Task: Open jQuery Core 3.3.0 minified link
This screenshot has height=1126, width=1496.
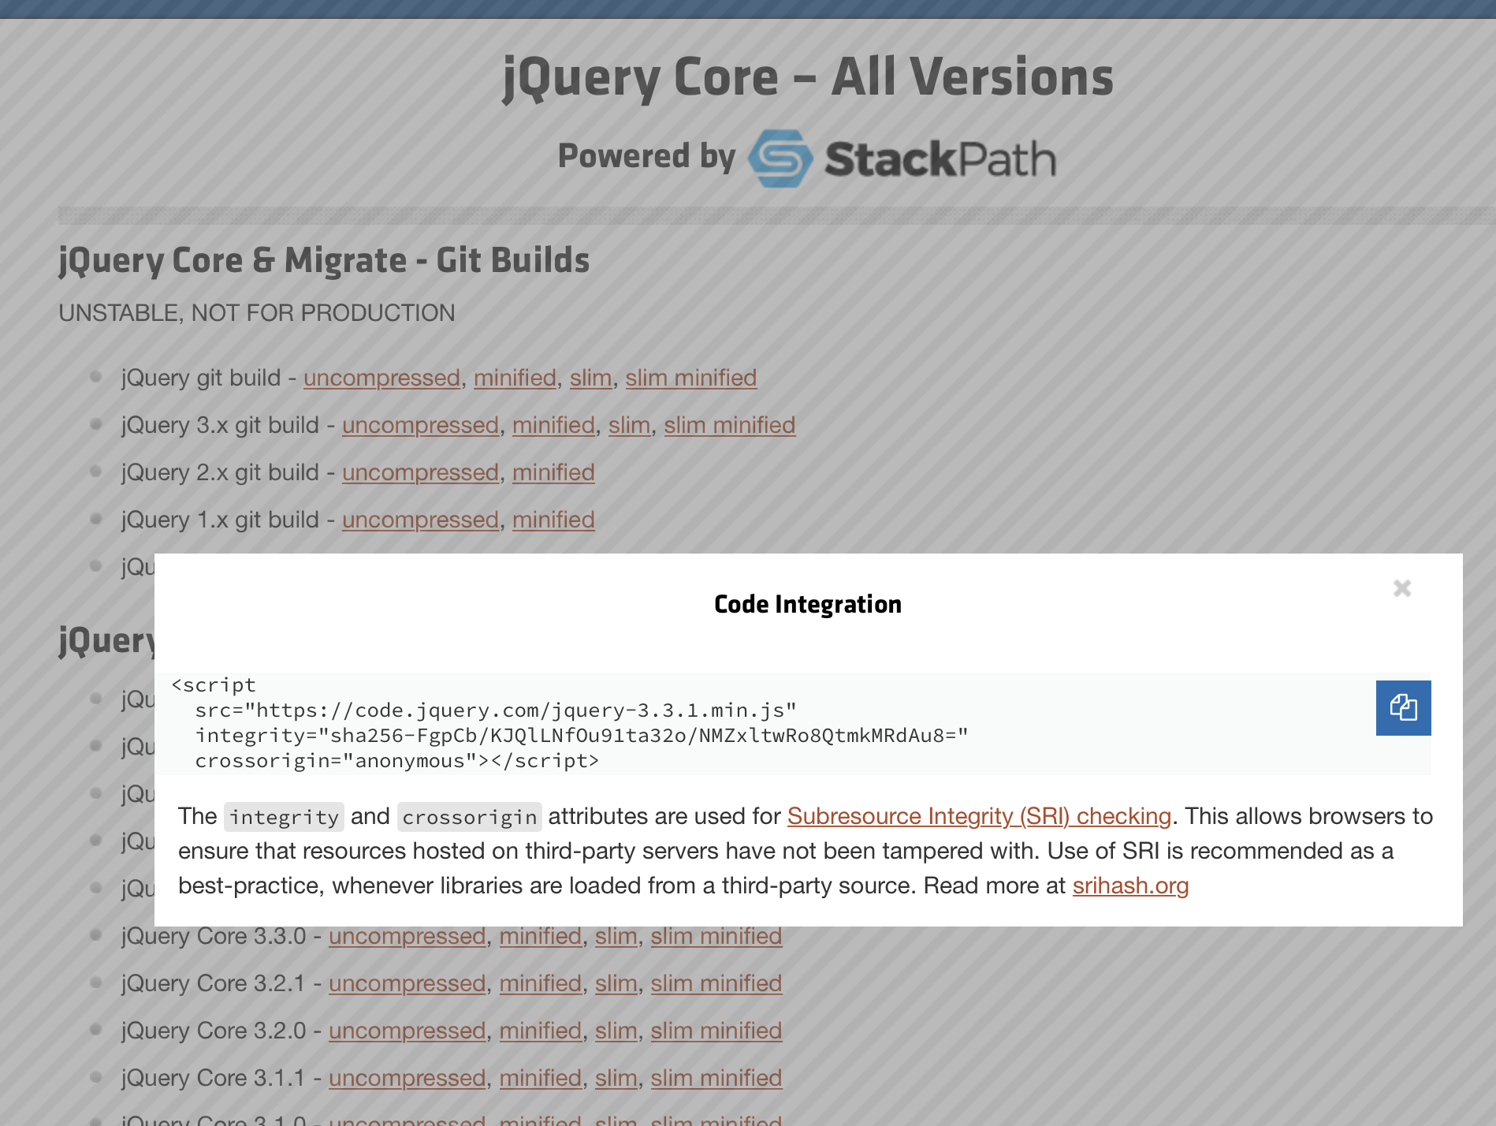Action: click(540, 936)
